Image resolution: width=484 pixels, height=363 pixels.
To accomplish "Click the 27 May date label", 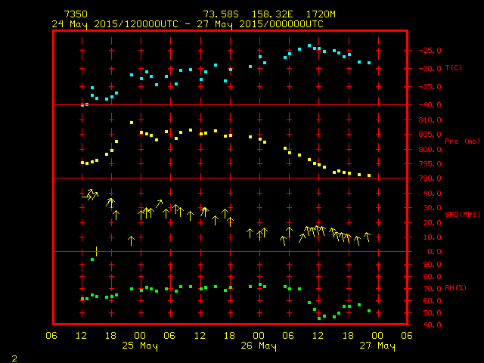I will 377,346.
